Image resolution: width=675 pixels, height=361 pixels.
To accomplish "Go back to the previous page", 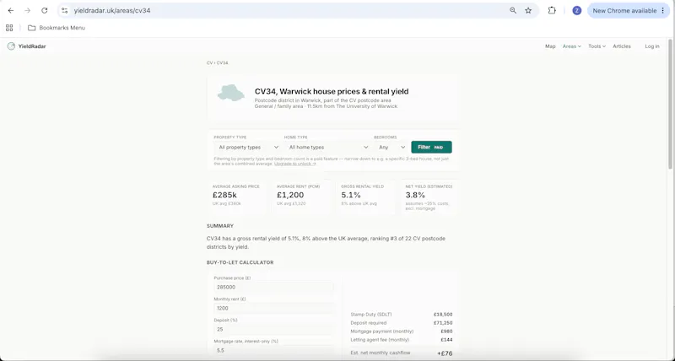I will (11, 10).
